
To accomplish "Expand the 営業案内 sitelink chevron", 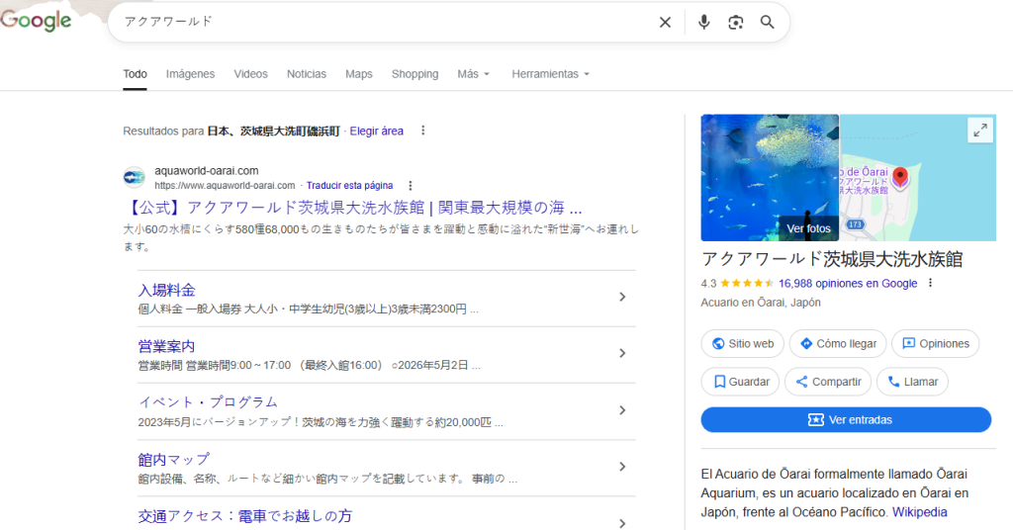I will pos(622,353).
